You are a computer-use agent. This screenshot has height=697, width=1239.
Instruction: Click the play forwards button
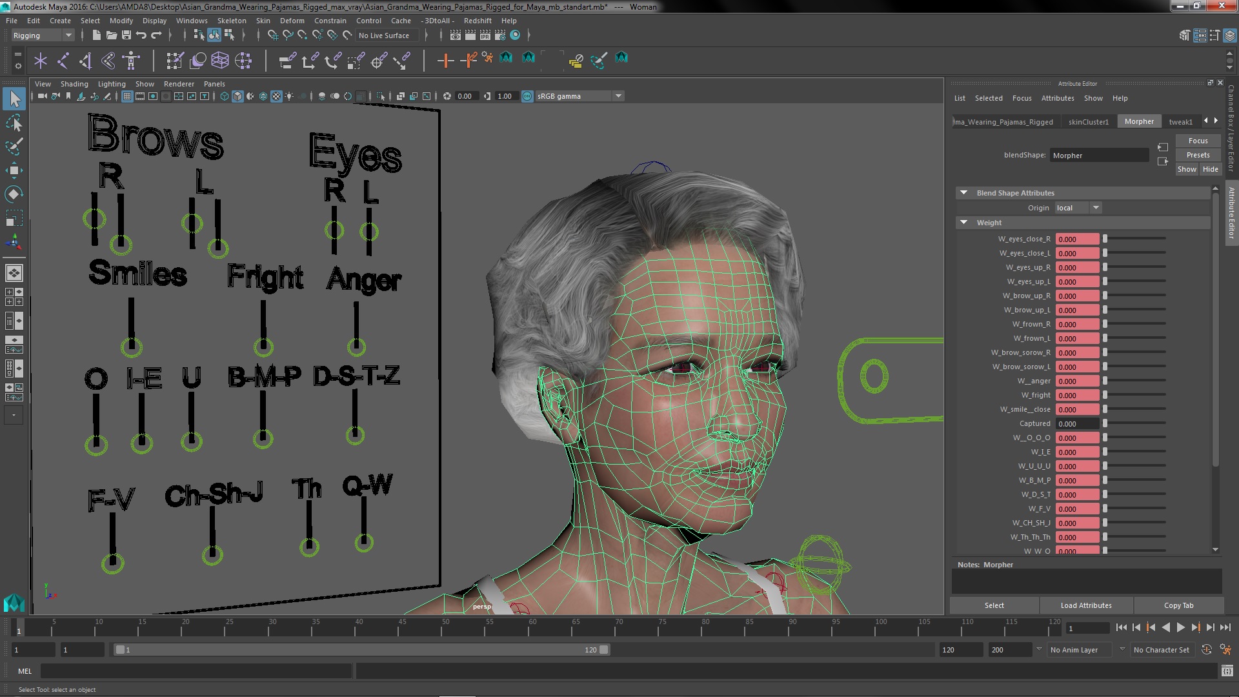1180,627
